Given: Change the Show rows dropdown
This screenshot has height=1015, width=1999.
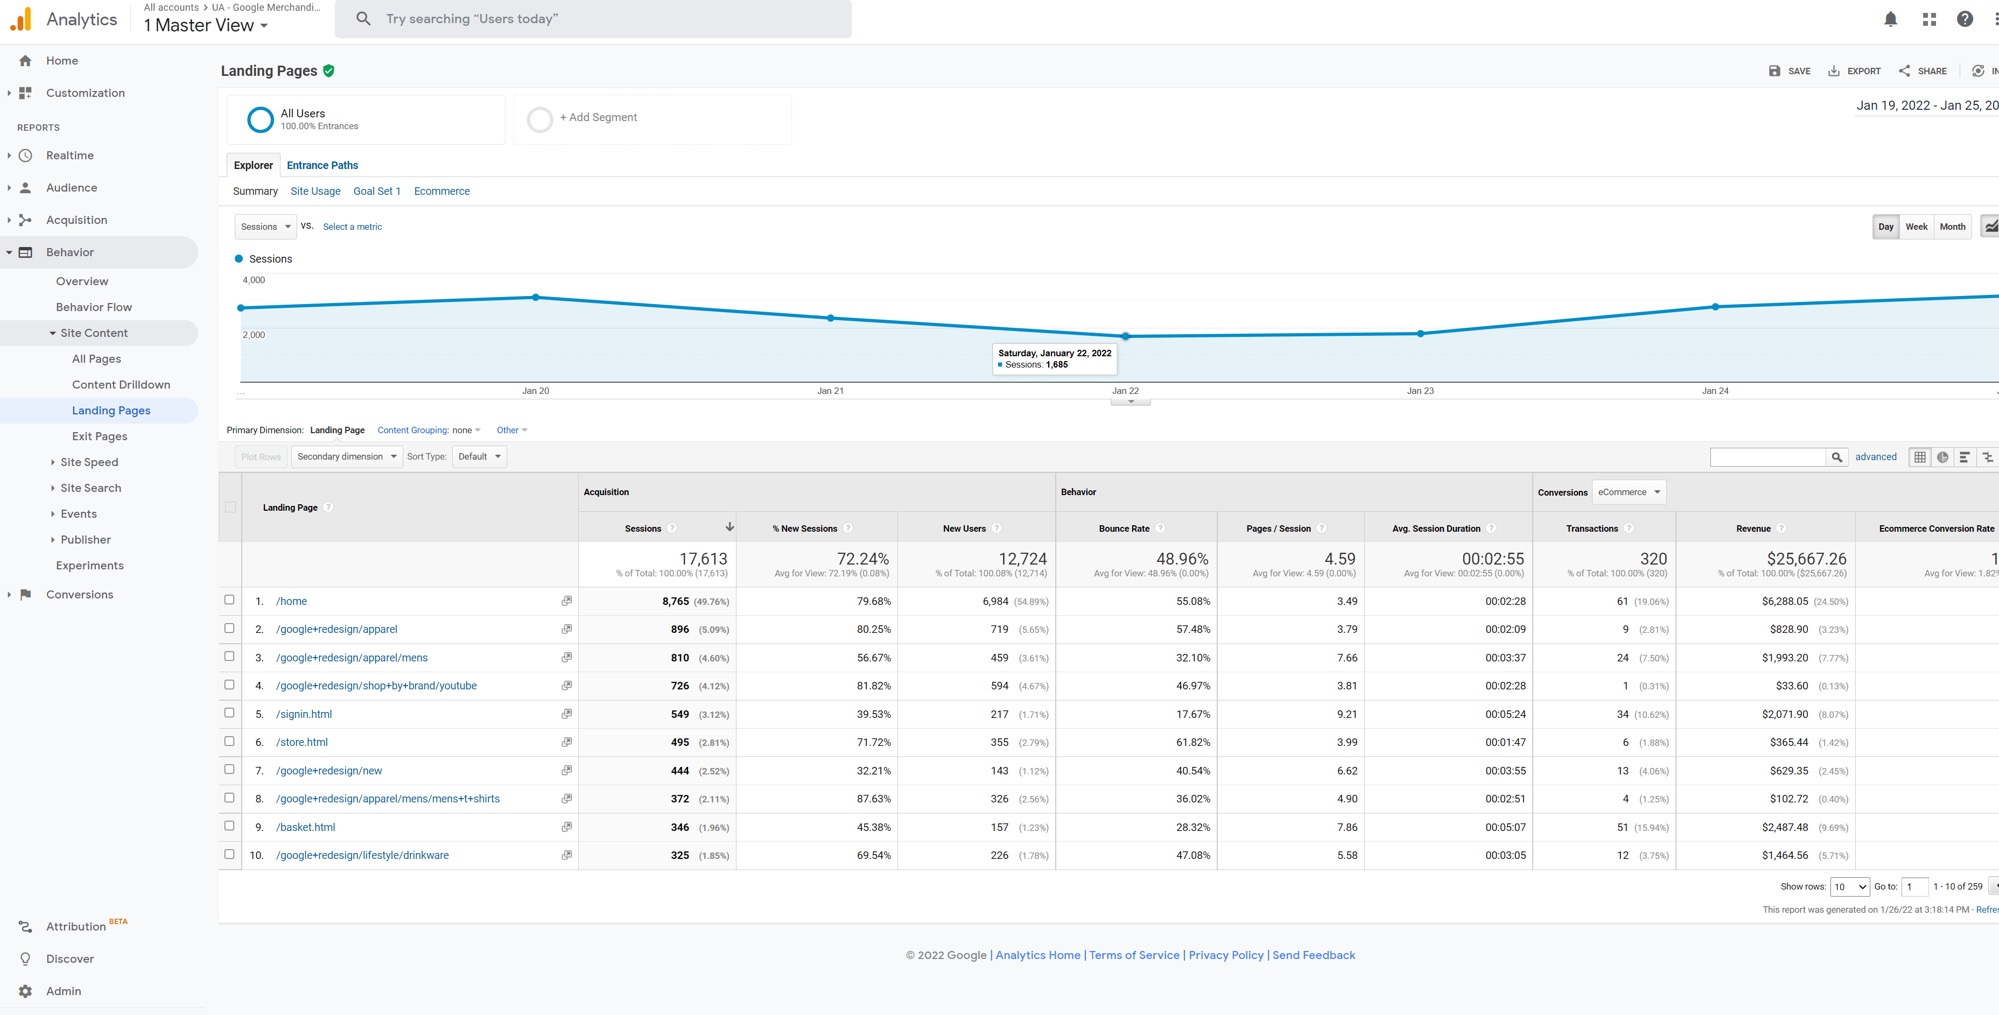Looking at the screenshot, I should pyautogui.click(x=1850, y=886).
